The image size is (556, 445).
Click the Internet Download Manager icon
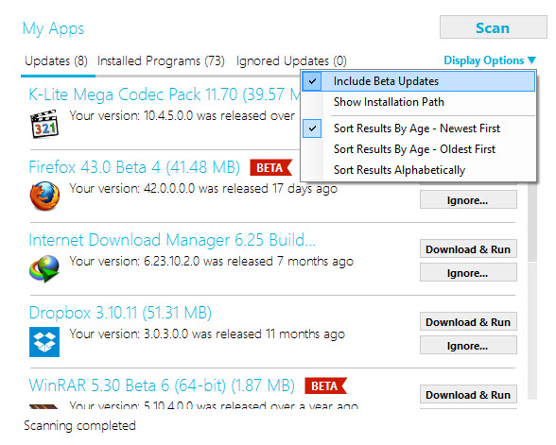point(44,268)
